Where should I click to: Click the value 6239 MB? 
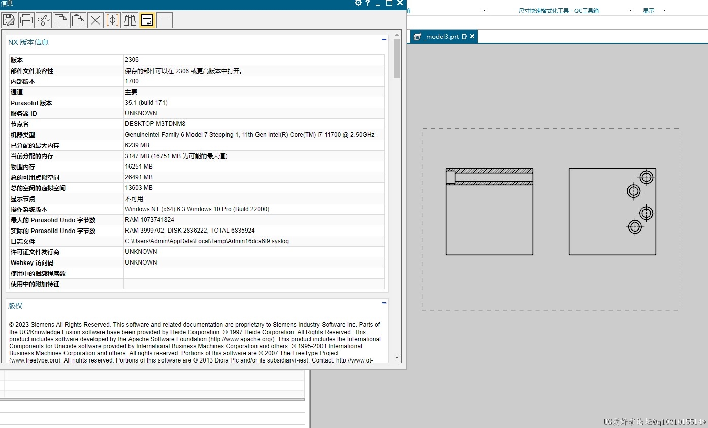(137, 145)
